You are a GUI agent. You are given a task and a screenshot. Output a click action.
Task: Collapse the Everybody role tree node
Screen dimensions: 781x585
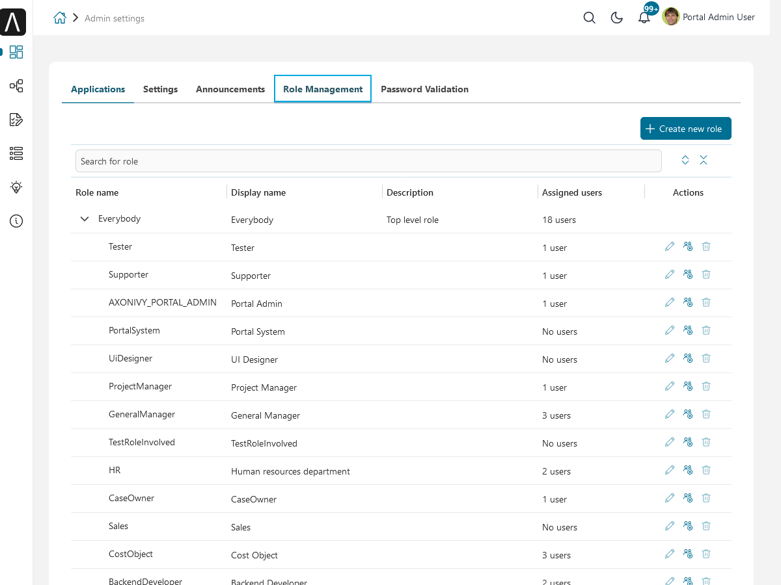click(85, 219)
